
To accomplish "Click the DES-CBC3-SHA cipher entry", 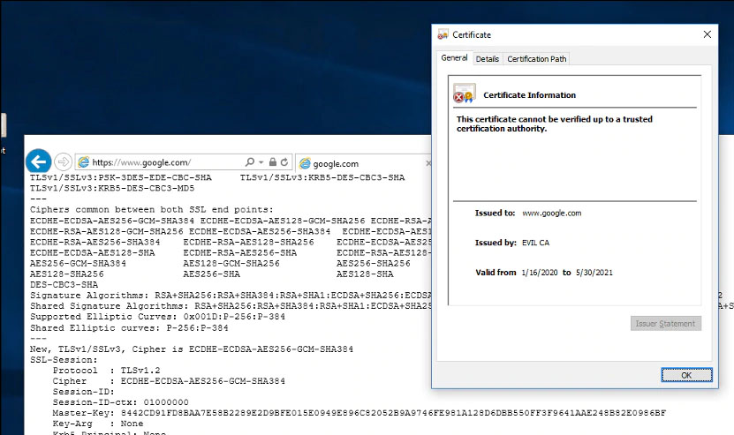I will click(x=64, y=285).
